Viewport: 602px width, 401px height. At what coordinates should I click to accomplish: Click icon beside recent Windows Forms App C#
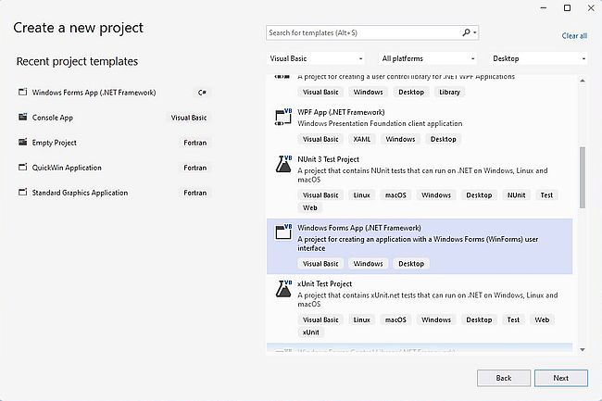(22, 92)
